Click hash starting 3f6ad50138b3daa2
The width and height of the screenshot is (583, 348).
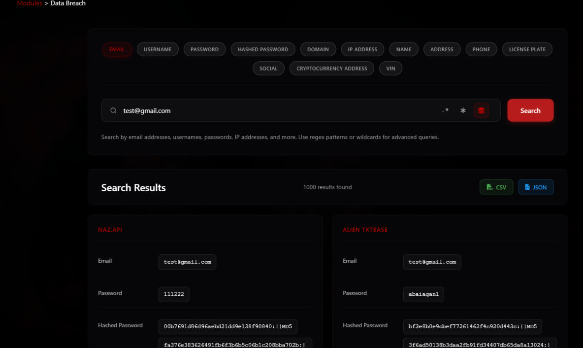point(480,343)
